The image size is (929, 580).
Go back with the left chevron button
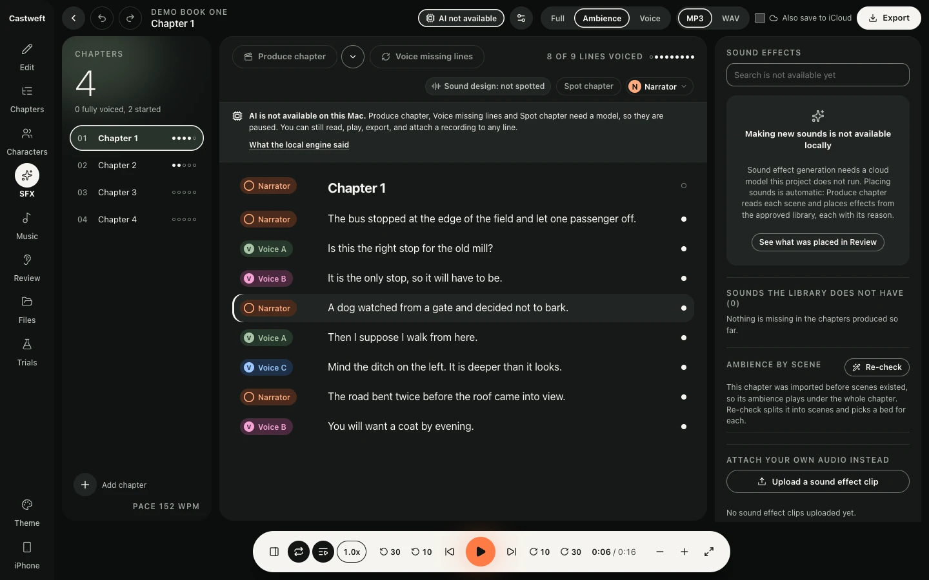click(x=74, y=18)
